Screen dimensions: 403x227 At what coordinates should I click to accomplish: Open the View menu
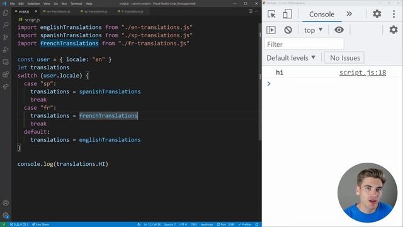pyautogui.click(x=47, y=4)
